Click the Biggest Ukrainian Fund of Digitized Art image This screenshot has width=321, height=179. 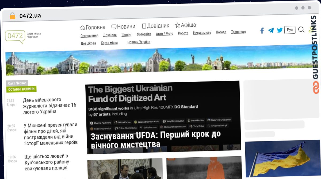(163, 117)
